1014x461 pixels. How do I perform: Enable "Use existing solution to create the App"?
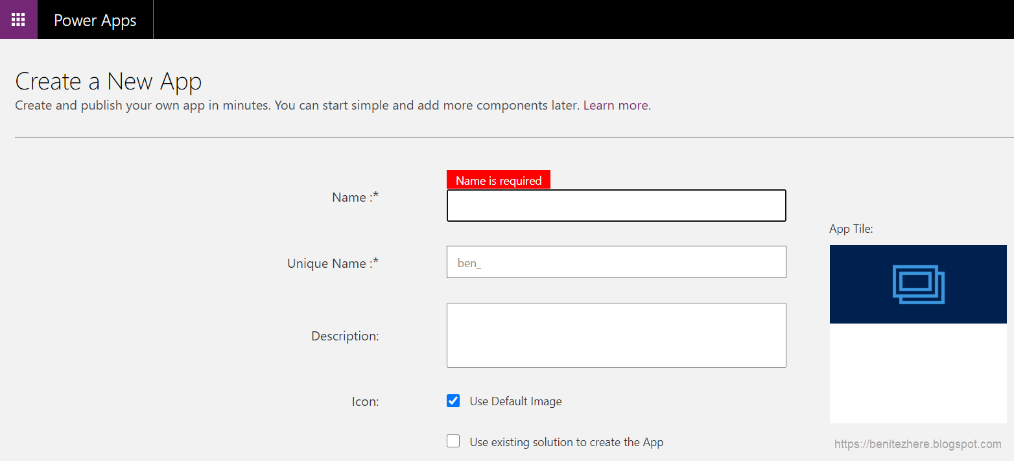point(453,441)
